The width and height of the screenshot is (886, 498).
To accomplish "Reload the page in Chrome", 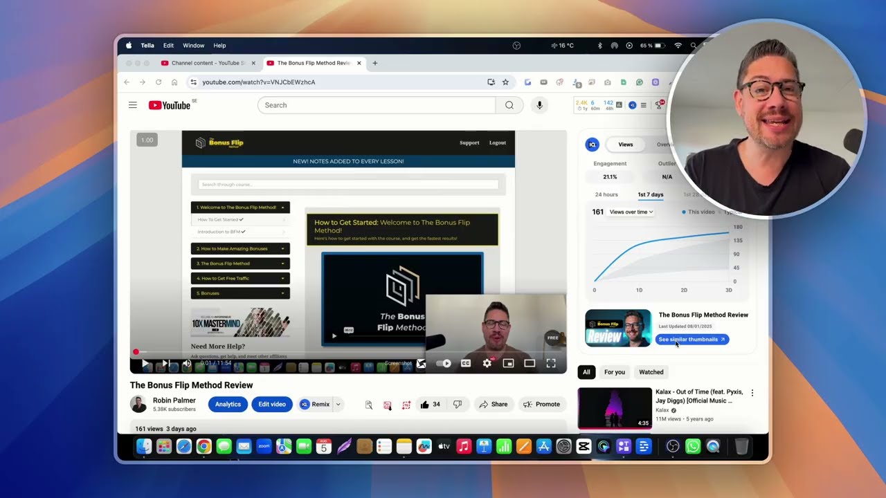I will coord(158,82).
